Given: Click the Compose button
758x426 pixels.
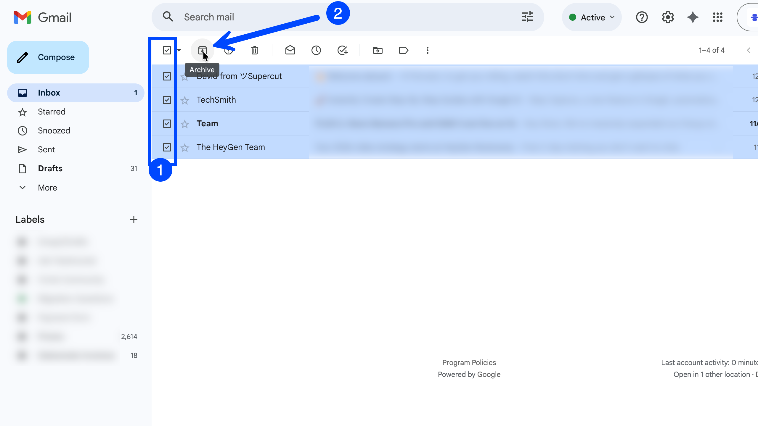Looking at the screenshot, I should [48, 57].
